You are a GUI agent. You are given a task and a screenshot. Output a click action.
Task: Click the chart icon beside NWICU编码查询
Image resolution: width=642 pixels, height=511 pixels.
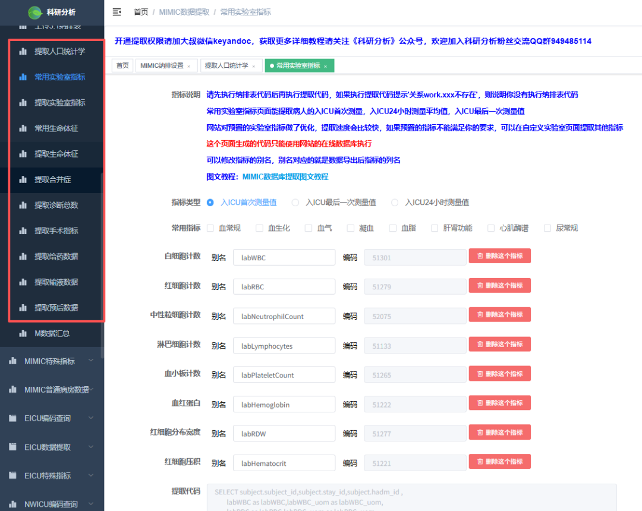12,504
